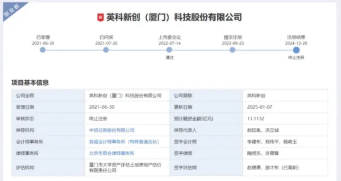Click the 通过 result under 上市委会议
This screenshot has width=341, height=181.
[170, 57]
